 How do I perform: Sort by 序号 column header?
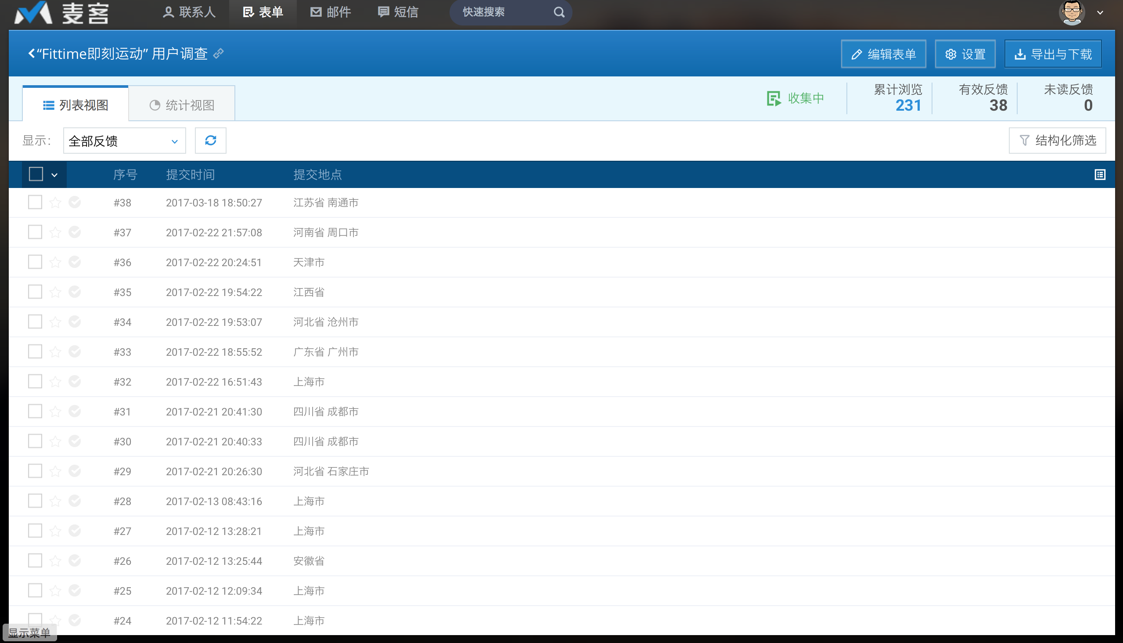point(126,174)
